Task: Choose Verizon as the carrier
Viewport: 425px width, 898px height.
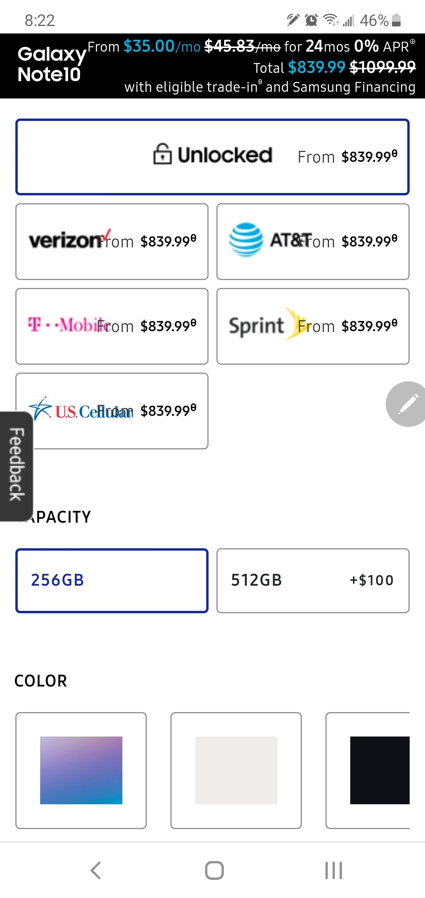Action: coord(112,241)
